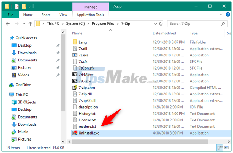Open the Home ribbon tab
The height and width of the screenshot is (153, 233).
(x=28, y=15)
